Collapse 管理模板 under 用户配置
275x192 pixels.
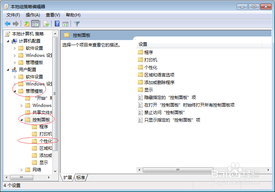pos(15,91)
